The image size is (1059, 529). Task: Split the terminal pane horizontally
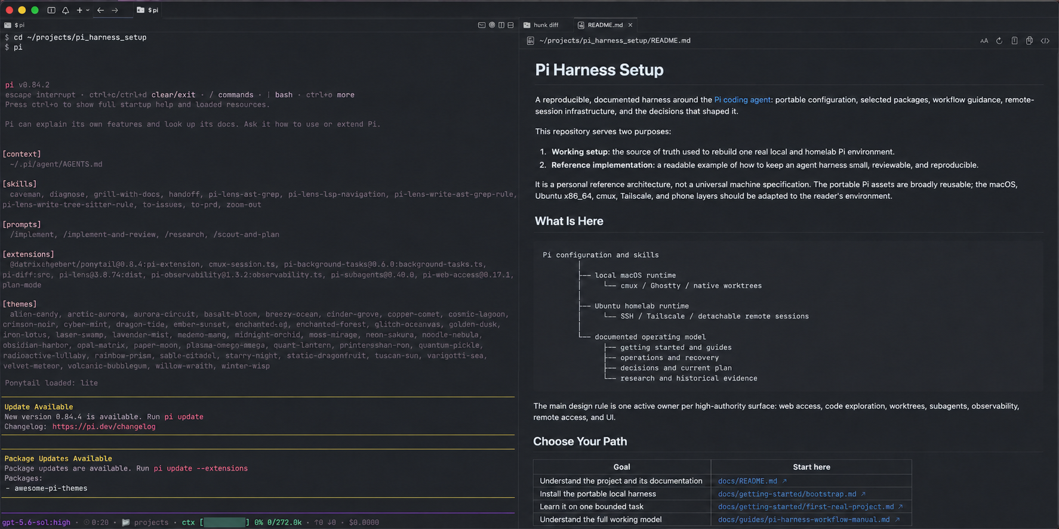510,25
